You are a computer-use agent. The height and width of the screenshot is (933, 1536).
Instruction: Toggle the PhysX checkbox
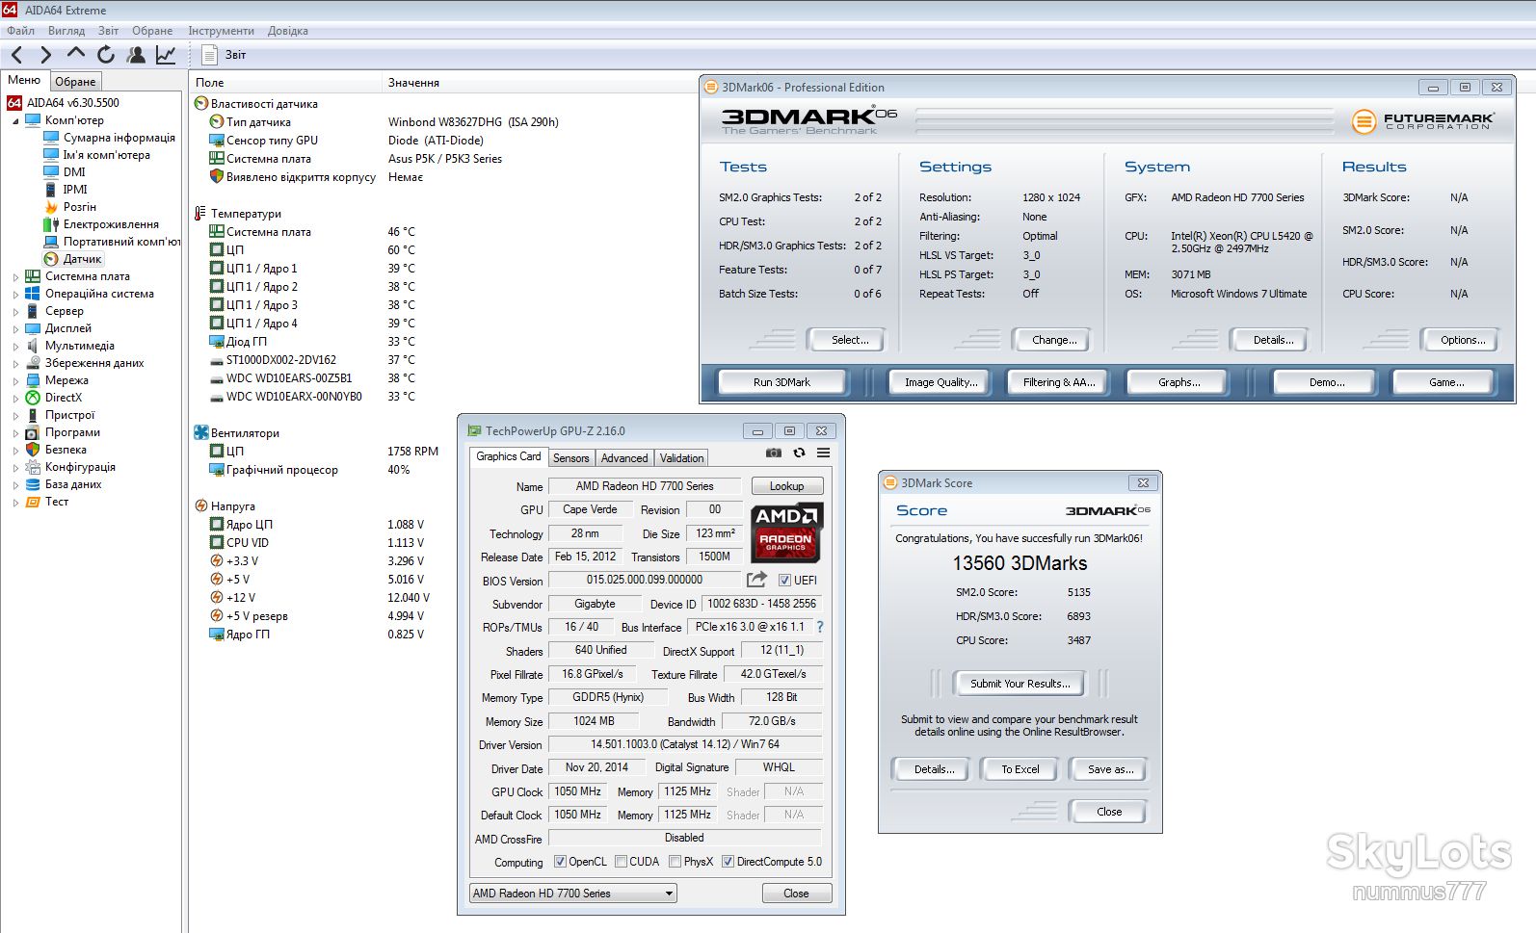tap(675, 862)
